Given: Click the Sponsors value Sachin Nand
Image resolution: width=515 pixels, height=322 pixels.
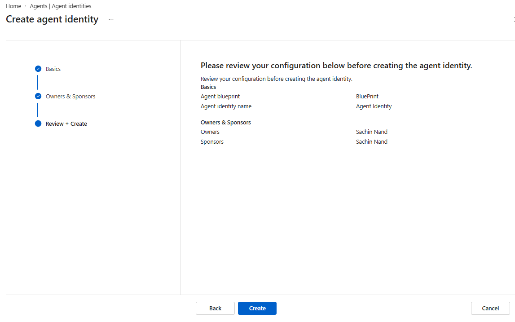Looking at the screenshot, I should point(372,141).
